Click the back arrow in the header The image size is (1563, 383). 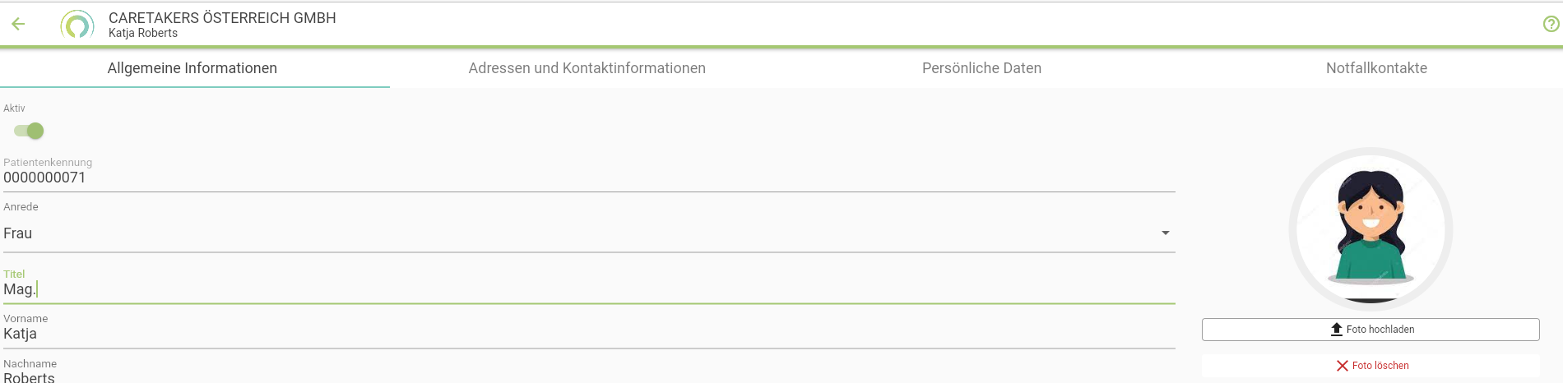tap(18, 25)
